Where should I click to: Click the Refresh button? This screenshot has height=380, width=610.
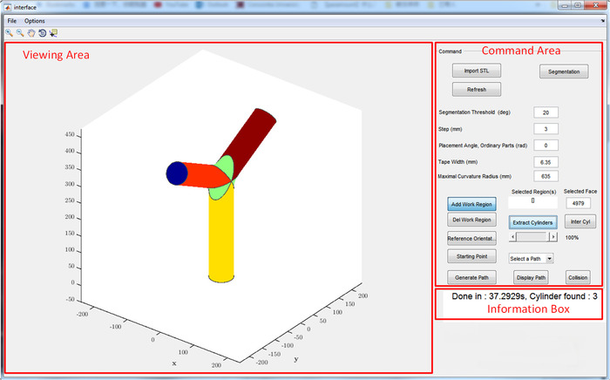coord(476,89)
